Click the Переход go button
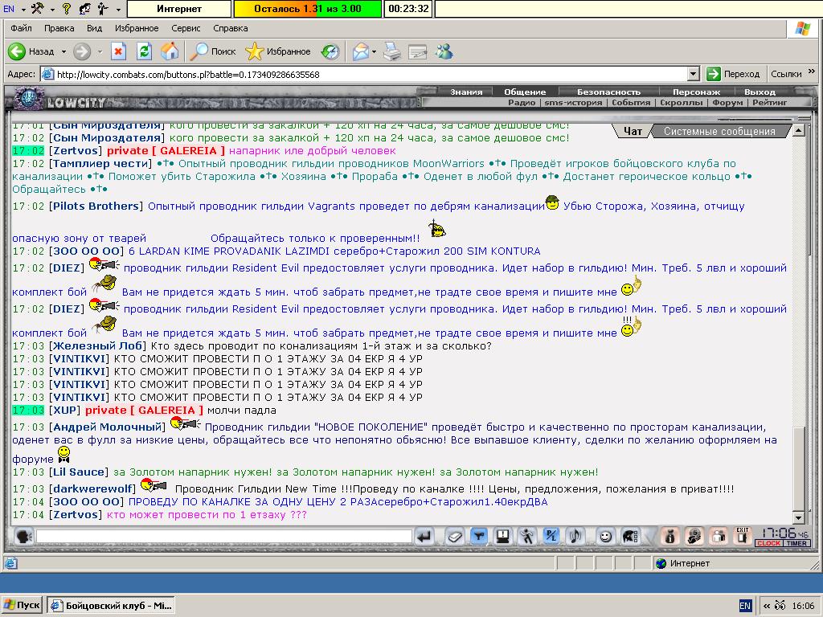Viewport: 823px width, 617px height. [734, 74]
